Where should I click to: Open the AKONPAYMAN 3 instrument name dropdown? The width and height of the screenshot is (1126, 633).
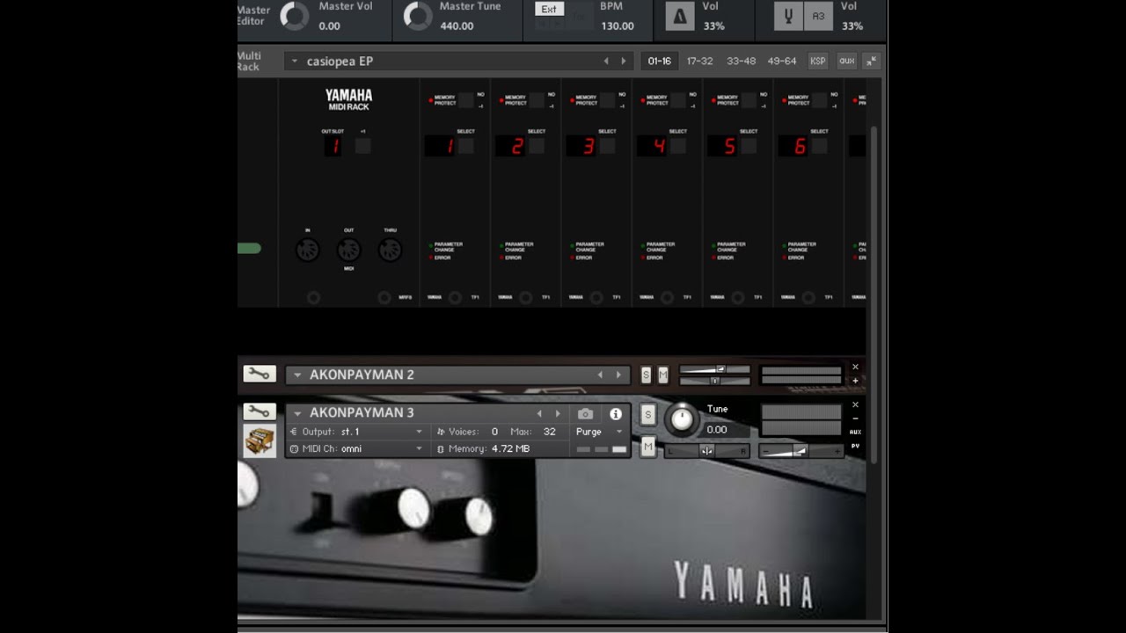pyautogui.click(x=297, y=413)
